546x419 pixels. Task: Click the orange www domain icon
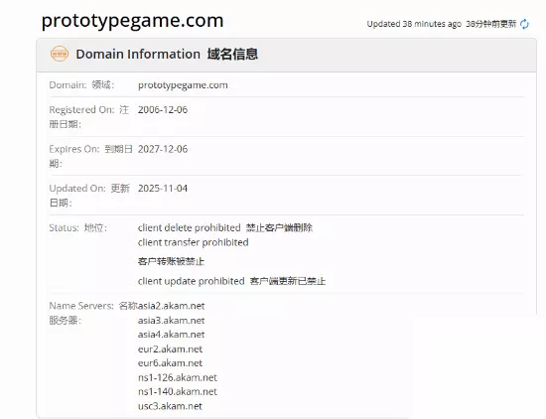click(60, 54)
